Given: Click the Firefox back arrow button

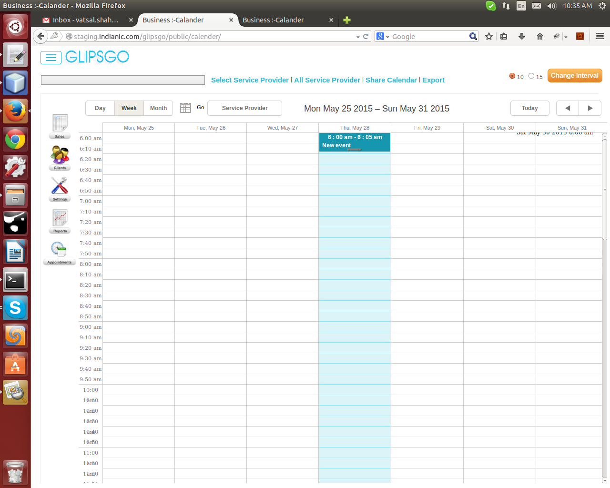Looking at the screenshot, I should tap(41, 36).
